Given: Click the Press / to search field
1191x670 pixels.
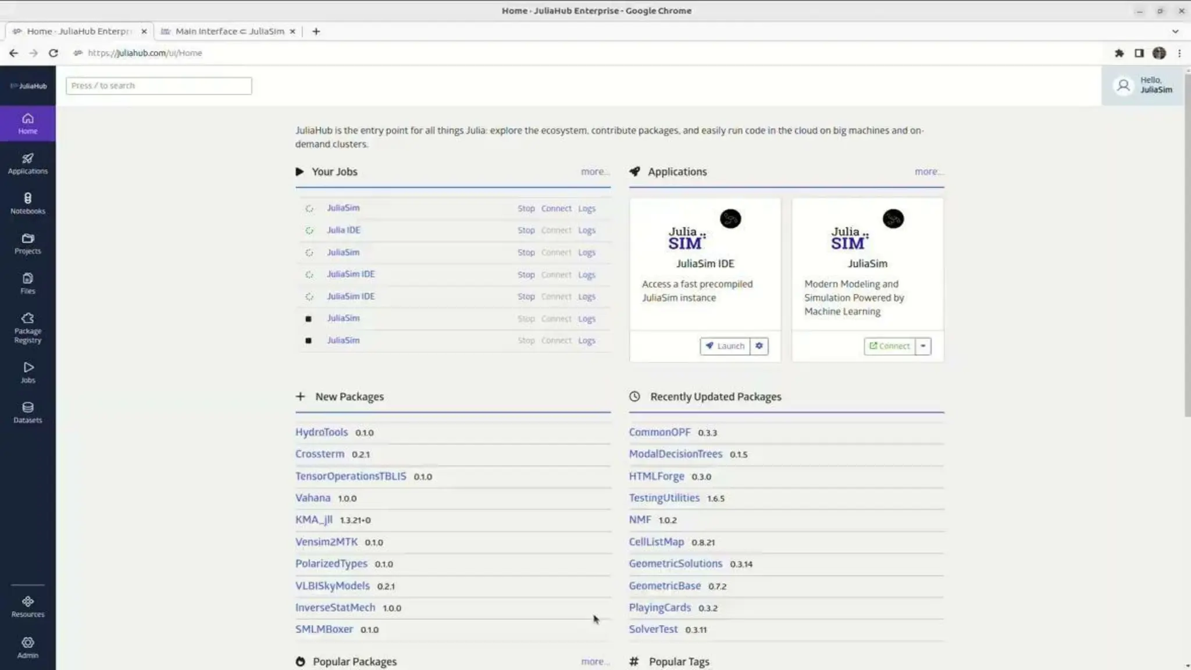Looking at the screenshot, I should 158,85.
